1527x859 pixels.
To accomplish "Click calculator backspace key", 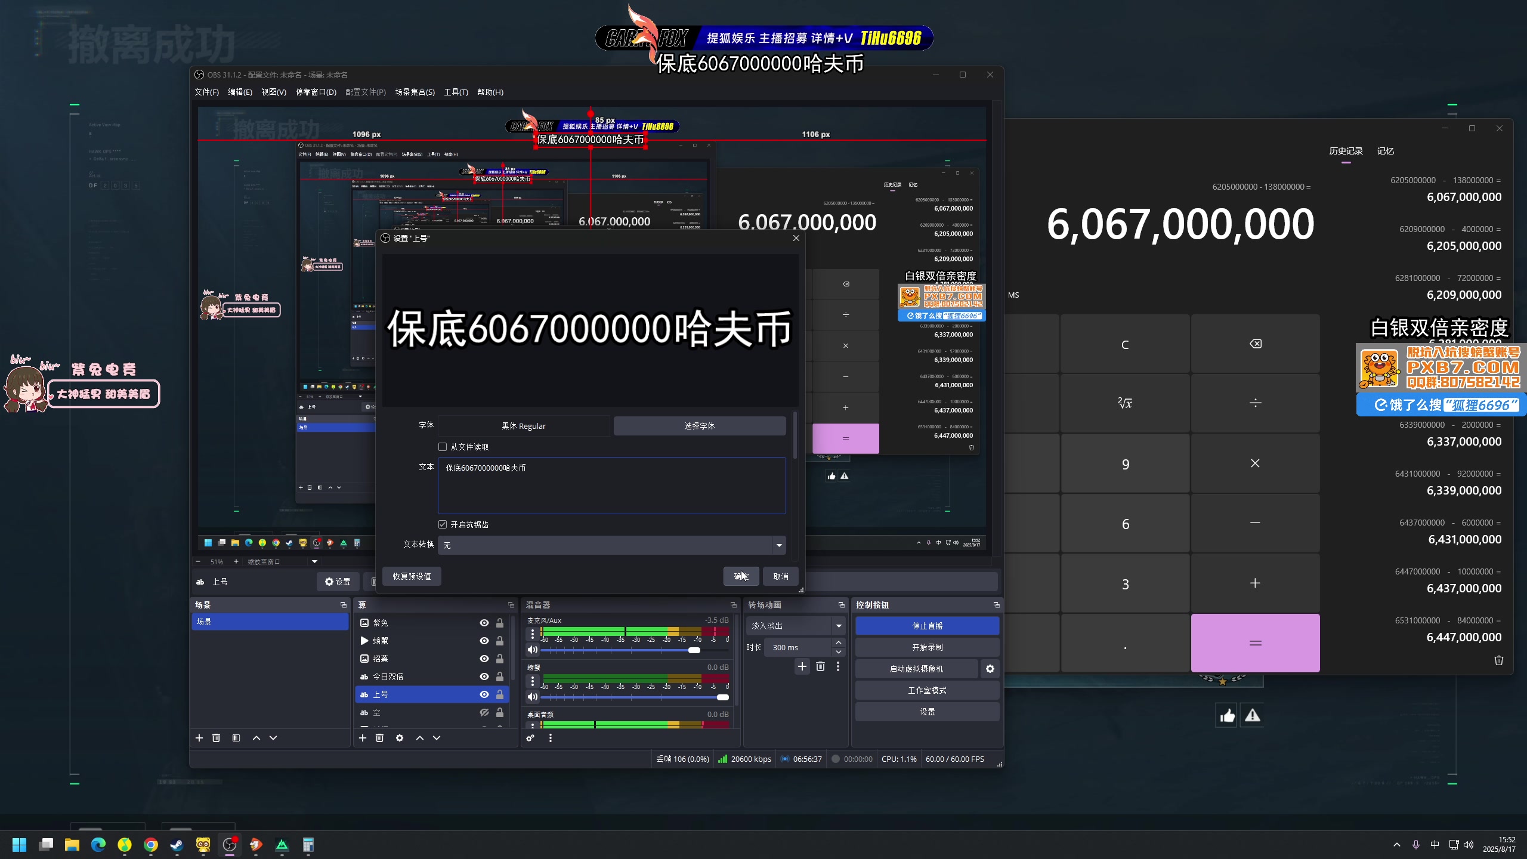I will click(1255, 344).
